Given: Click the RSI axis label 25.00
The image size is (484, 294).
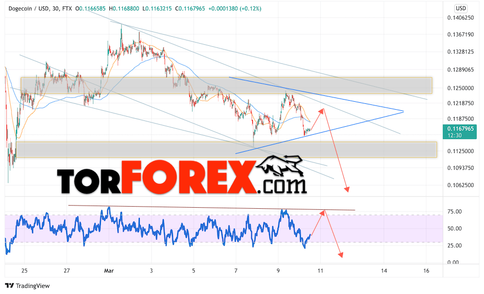Looking at the screenshot, I should click(x=454, y=246).
